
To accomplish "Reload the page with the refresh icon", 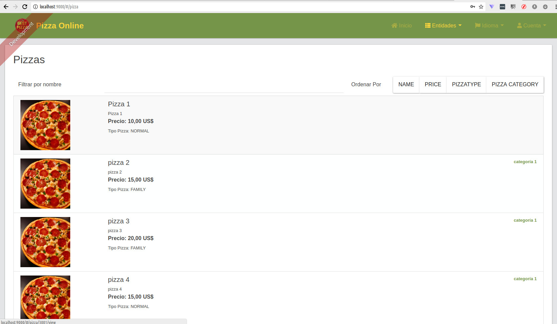I will (x=25, y=7).
